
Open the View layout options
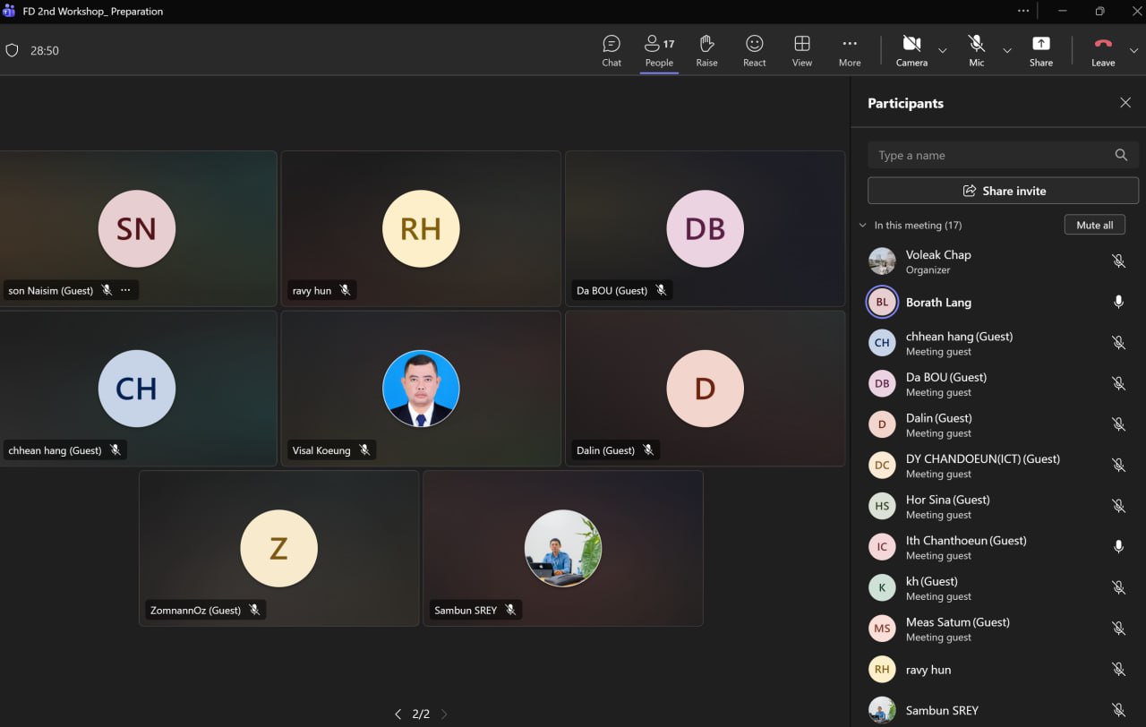point(801,50)
